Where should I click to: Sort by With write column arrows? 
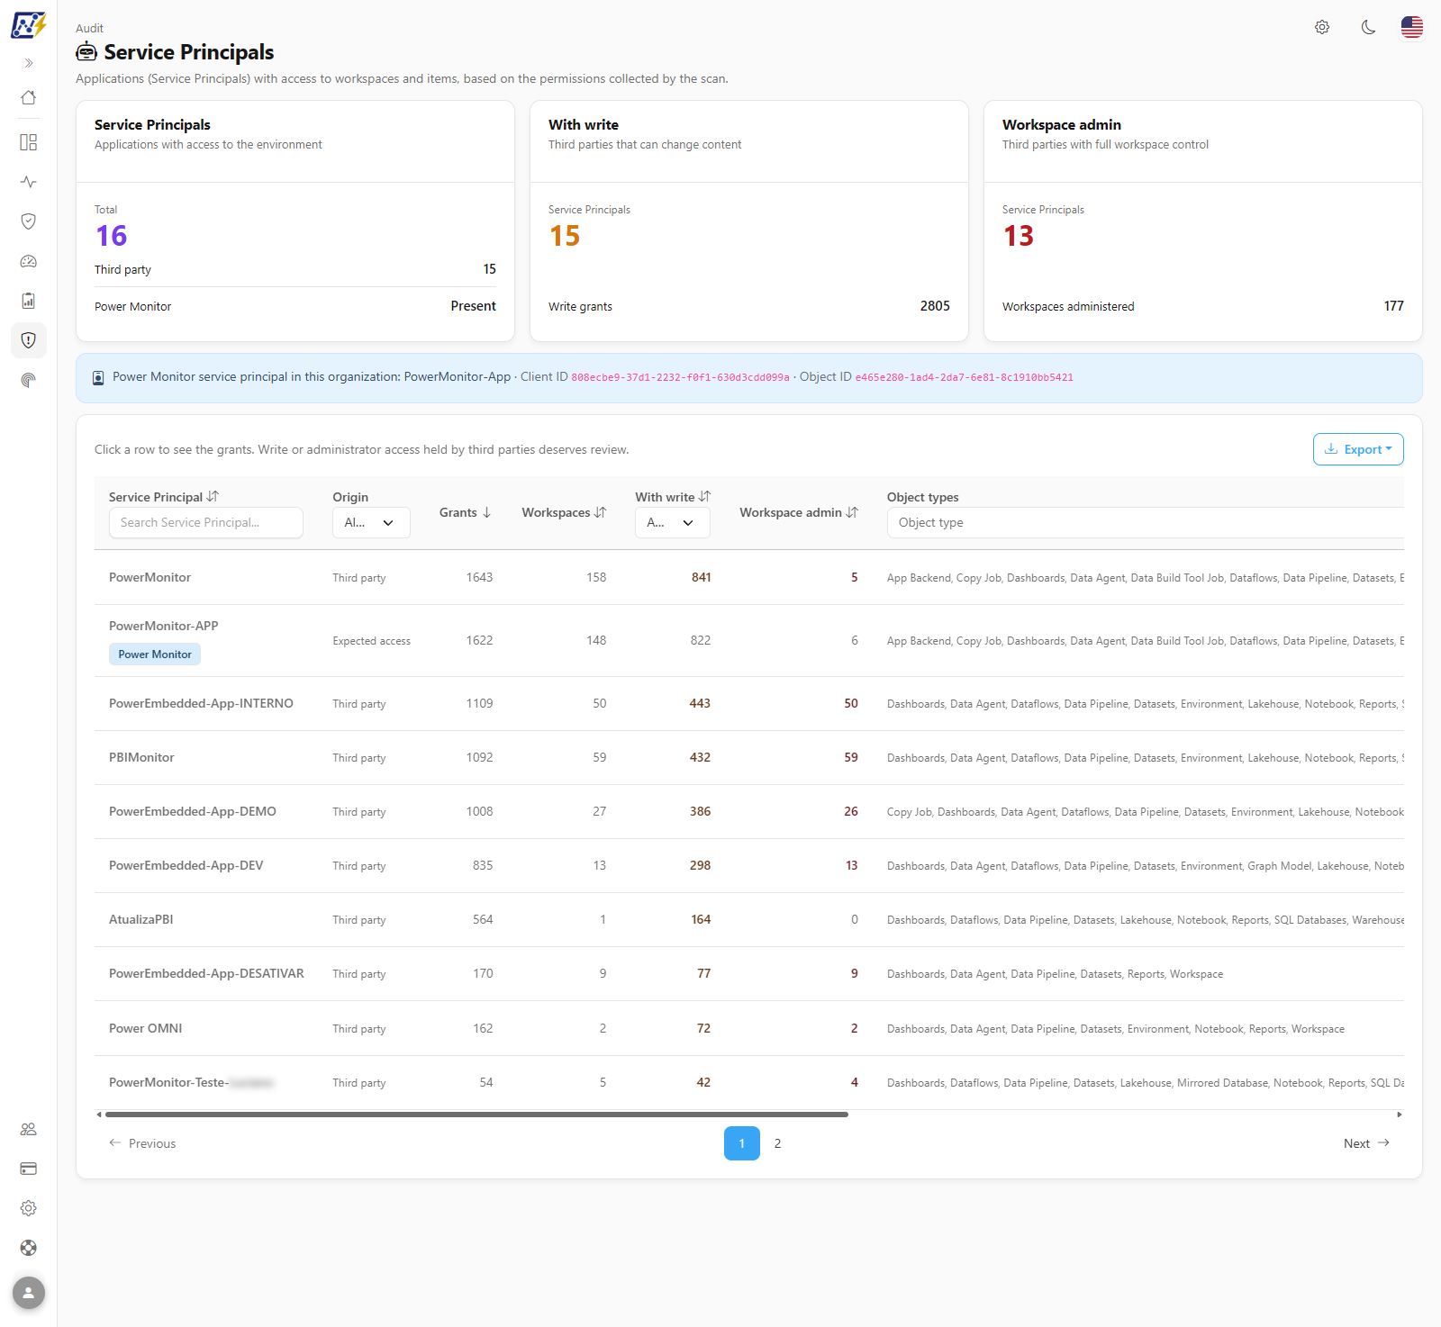[704, 497]
